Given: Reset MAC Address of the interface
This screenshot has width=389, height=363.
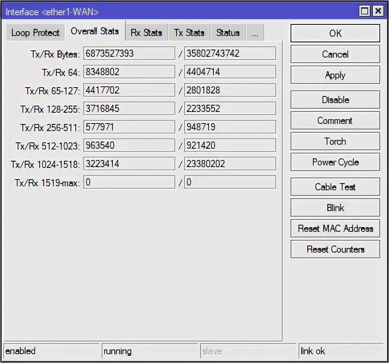Looking at the screenshot, I should click(335, 228).
